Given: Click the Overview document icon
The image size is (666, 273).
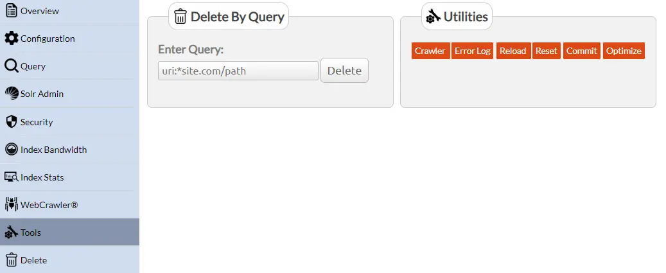Looking at the screenshot, I should (x=11, y=11).
